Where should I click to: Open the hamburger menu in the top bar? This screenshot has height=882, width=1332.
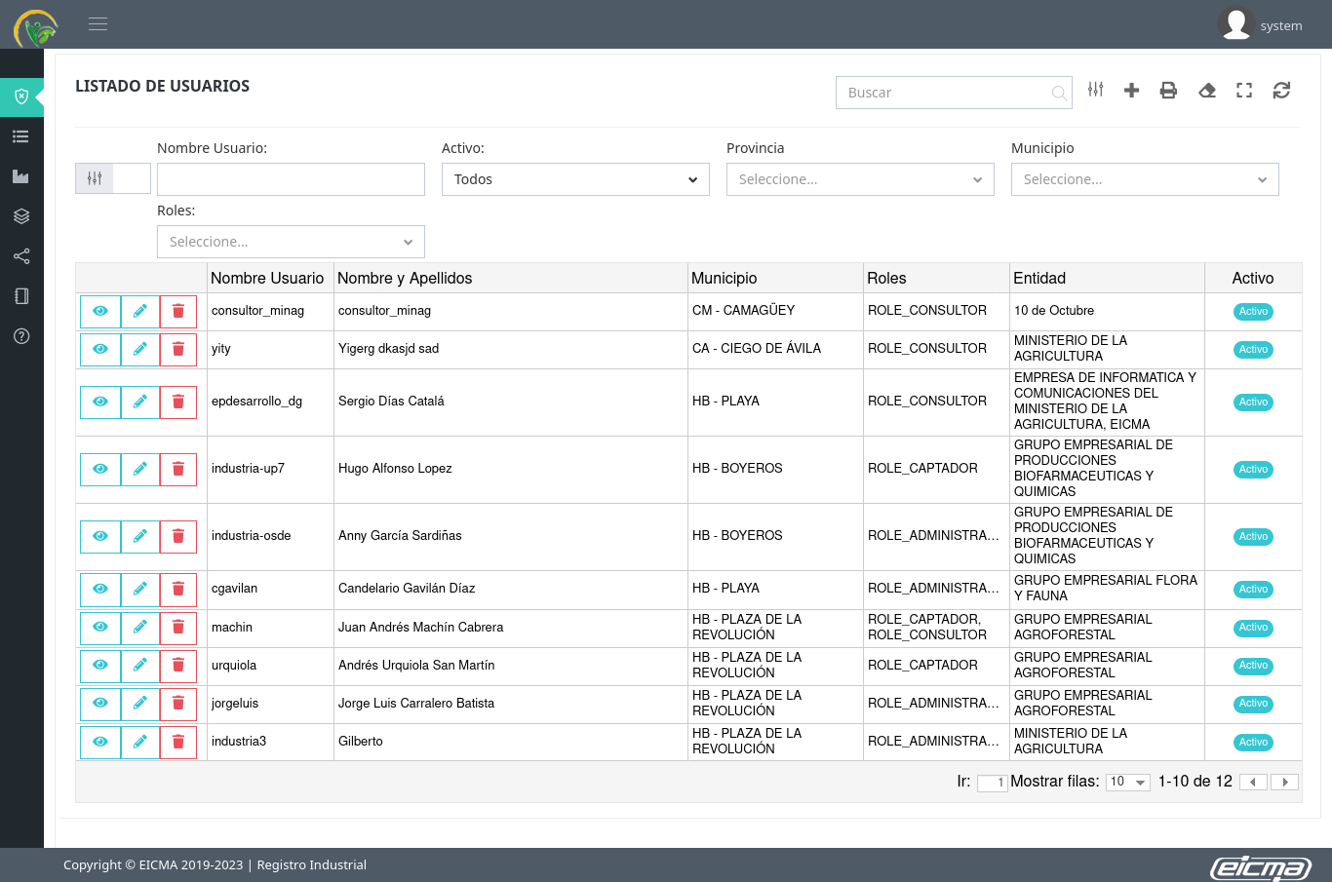pos(98,24)
